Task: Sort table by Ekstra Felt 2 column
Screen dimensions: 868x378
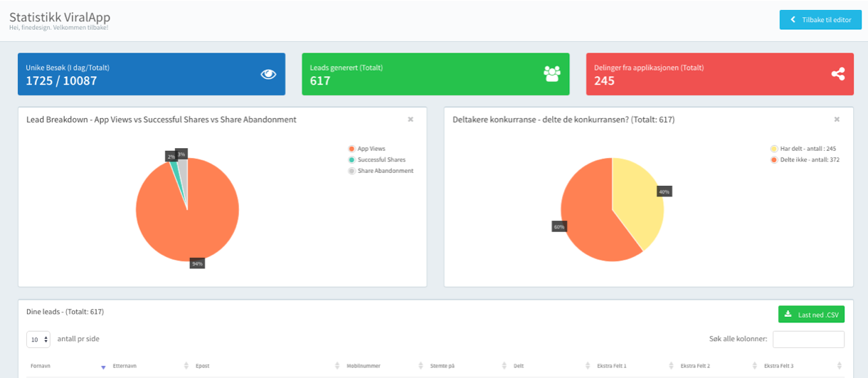Action: coord(718,366)
